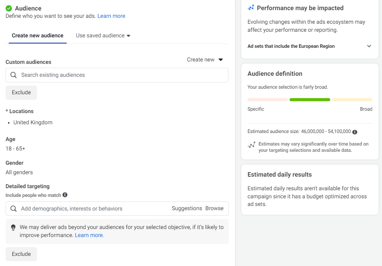Click the green audience breadth meter segment
Image resolution: width=382 pixels, height=266 pixels.
coord(310,100)
